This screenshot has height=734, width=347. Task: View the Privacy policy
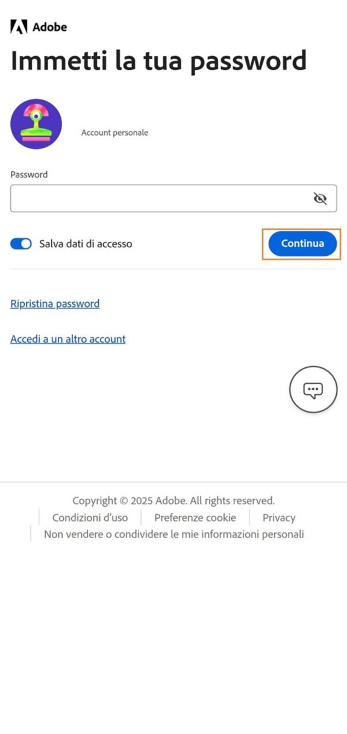pos(278,517)
